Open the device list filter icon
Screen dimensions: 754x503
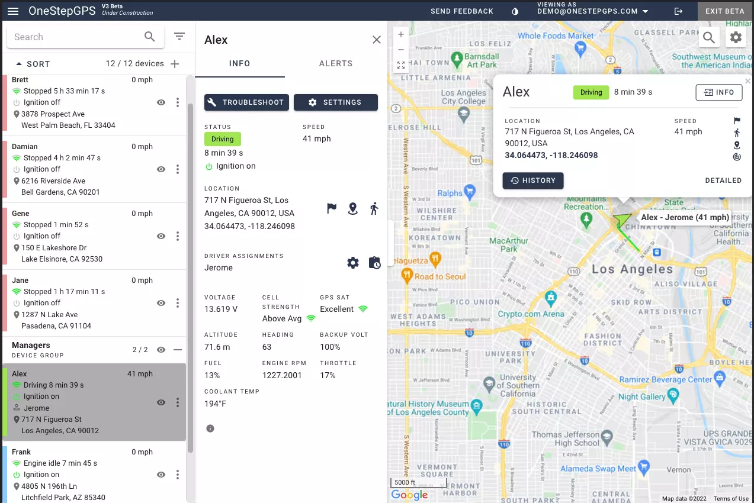[x=179, y=36]
